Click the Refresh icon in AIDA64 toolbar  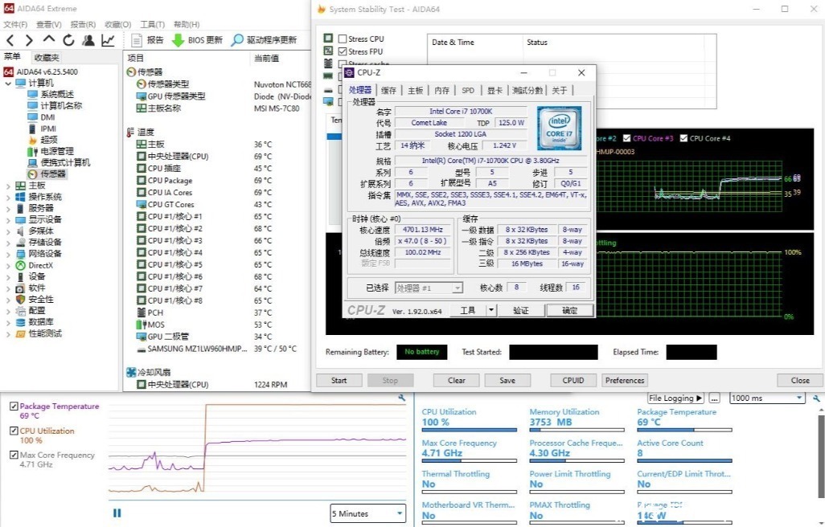68,40
